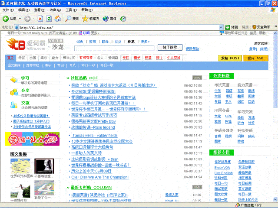Open the 收藏 menu
Viewport: 278px width, 208px height.
click(55, 10)
